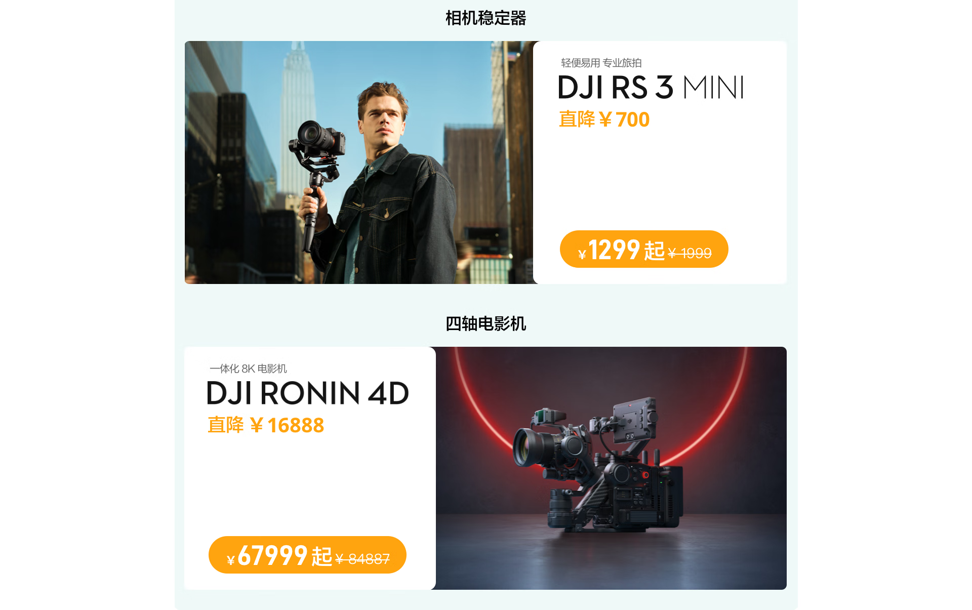Click the 一体化 8K 电影机 tagline
Viewport: 972px width, 610px height.
248,369
